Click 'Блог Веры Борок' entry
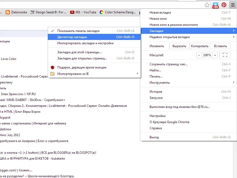This screenshot has width=237, height=178. tap(28, 112)
